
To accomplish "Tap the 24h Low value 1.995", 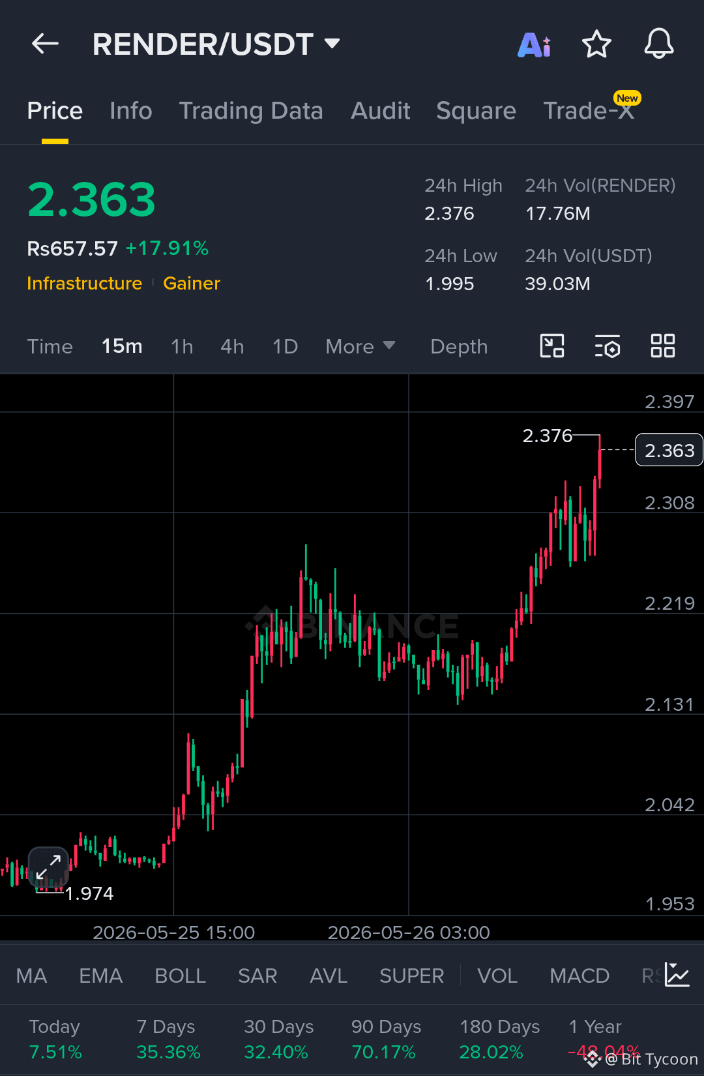I will (x=449, y=284).
